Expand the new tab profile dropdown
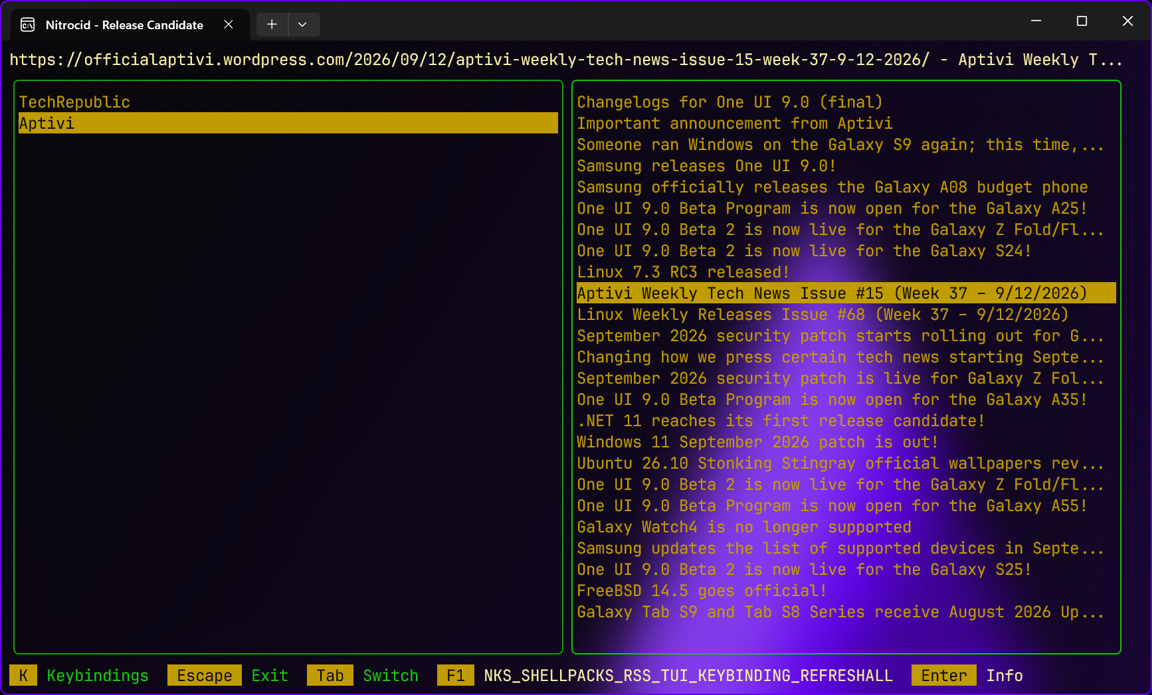 coord(303,25)
